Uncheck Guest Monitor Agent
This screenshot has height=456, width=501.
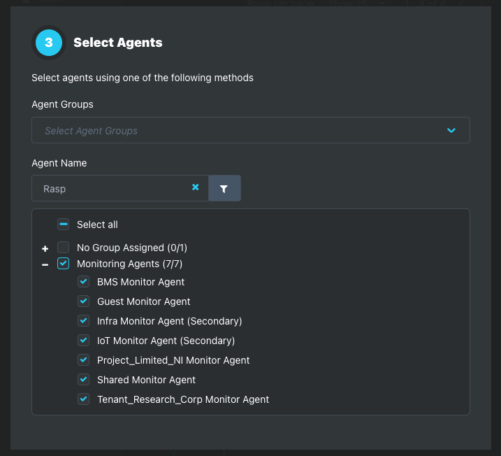[83, 301]
